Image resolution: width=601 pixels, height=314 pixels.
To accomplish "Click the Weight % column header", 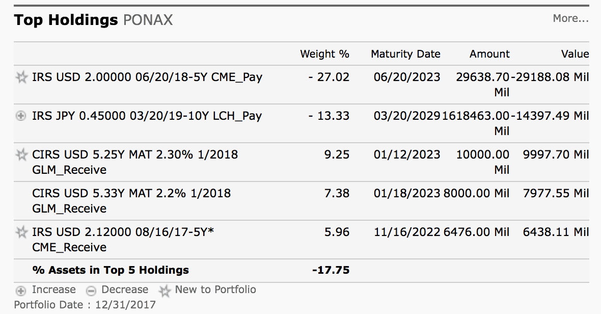I will click(324, 54).
